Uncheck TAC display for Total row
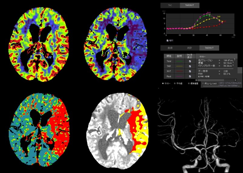 point(190,61)
